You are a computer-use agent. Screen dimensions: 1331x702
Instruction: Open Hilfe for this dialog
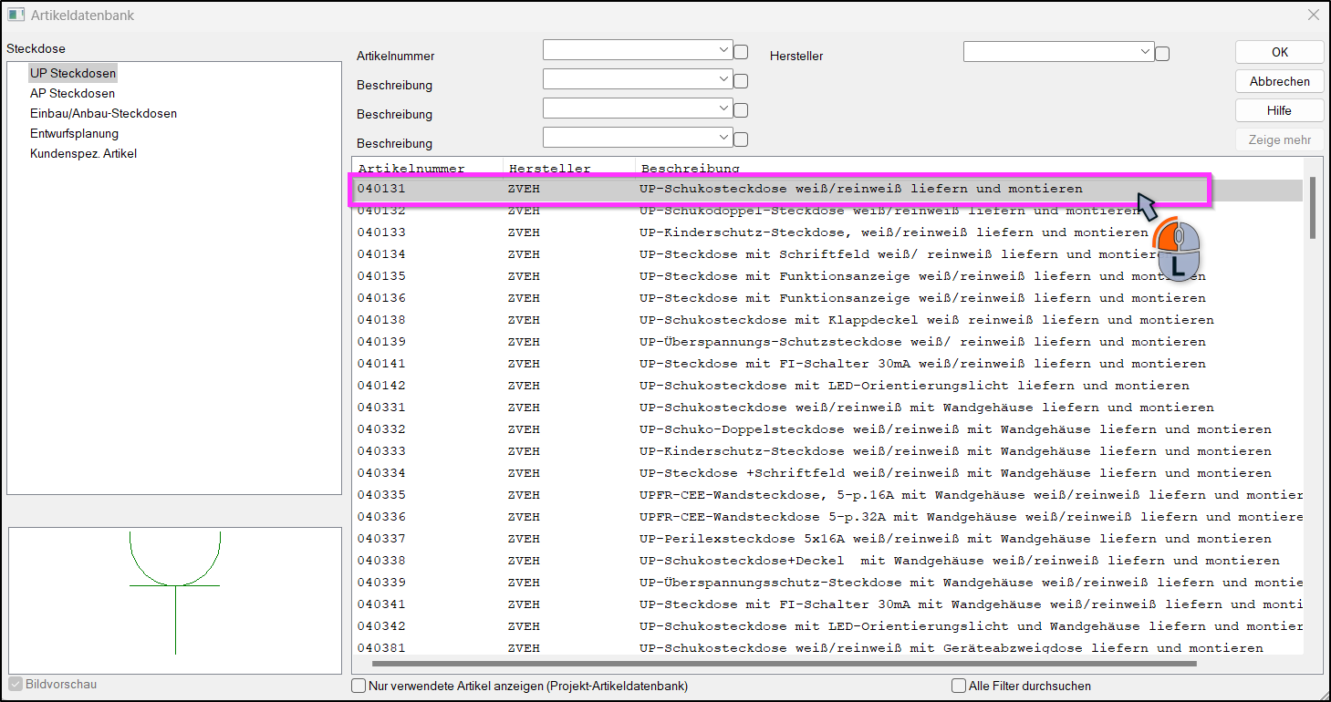(1279, 110)
